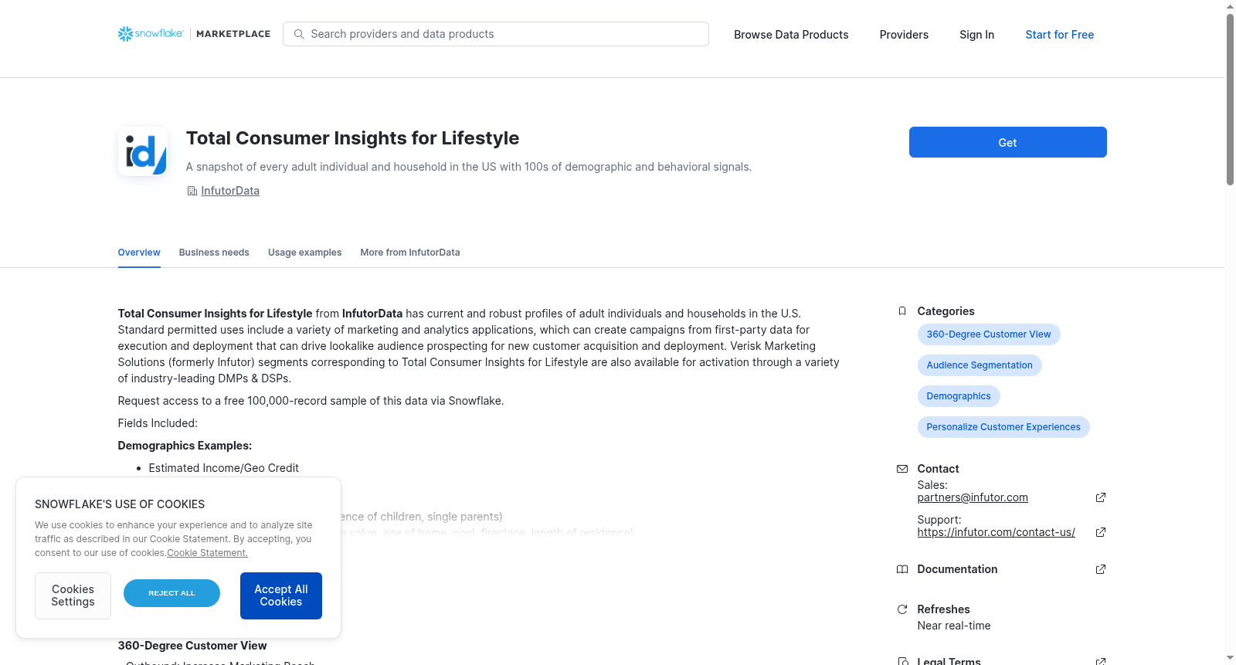Open external link icon beside the support URL
The width and height of the screenshot is (1236, 665).
(1101, 532)
